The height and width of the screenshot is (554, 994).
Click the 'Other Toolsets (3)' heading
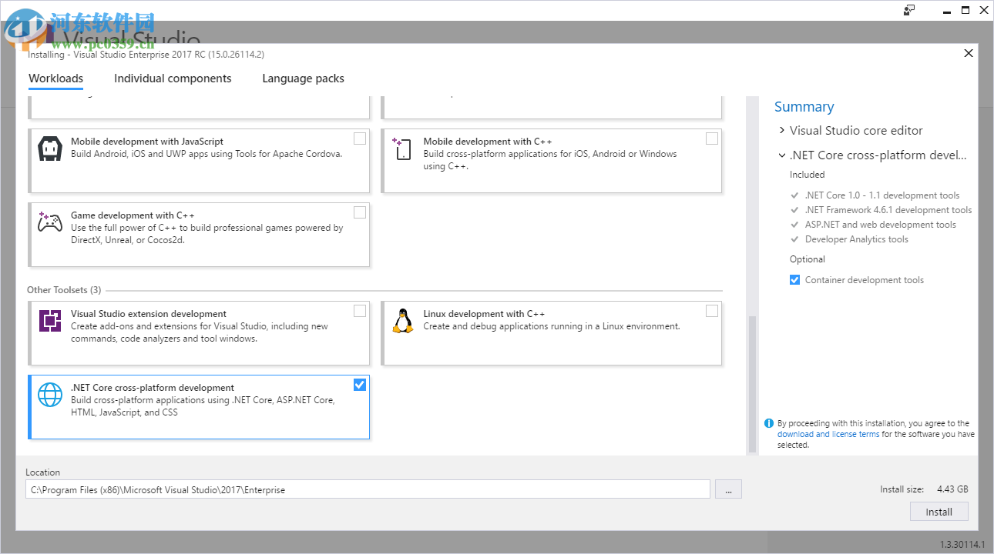[x=64, y=290]
